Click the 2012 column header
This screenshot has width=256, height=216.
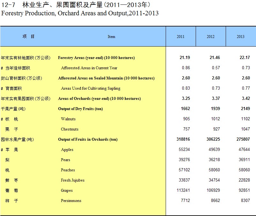tap(210, 37)
